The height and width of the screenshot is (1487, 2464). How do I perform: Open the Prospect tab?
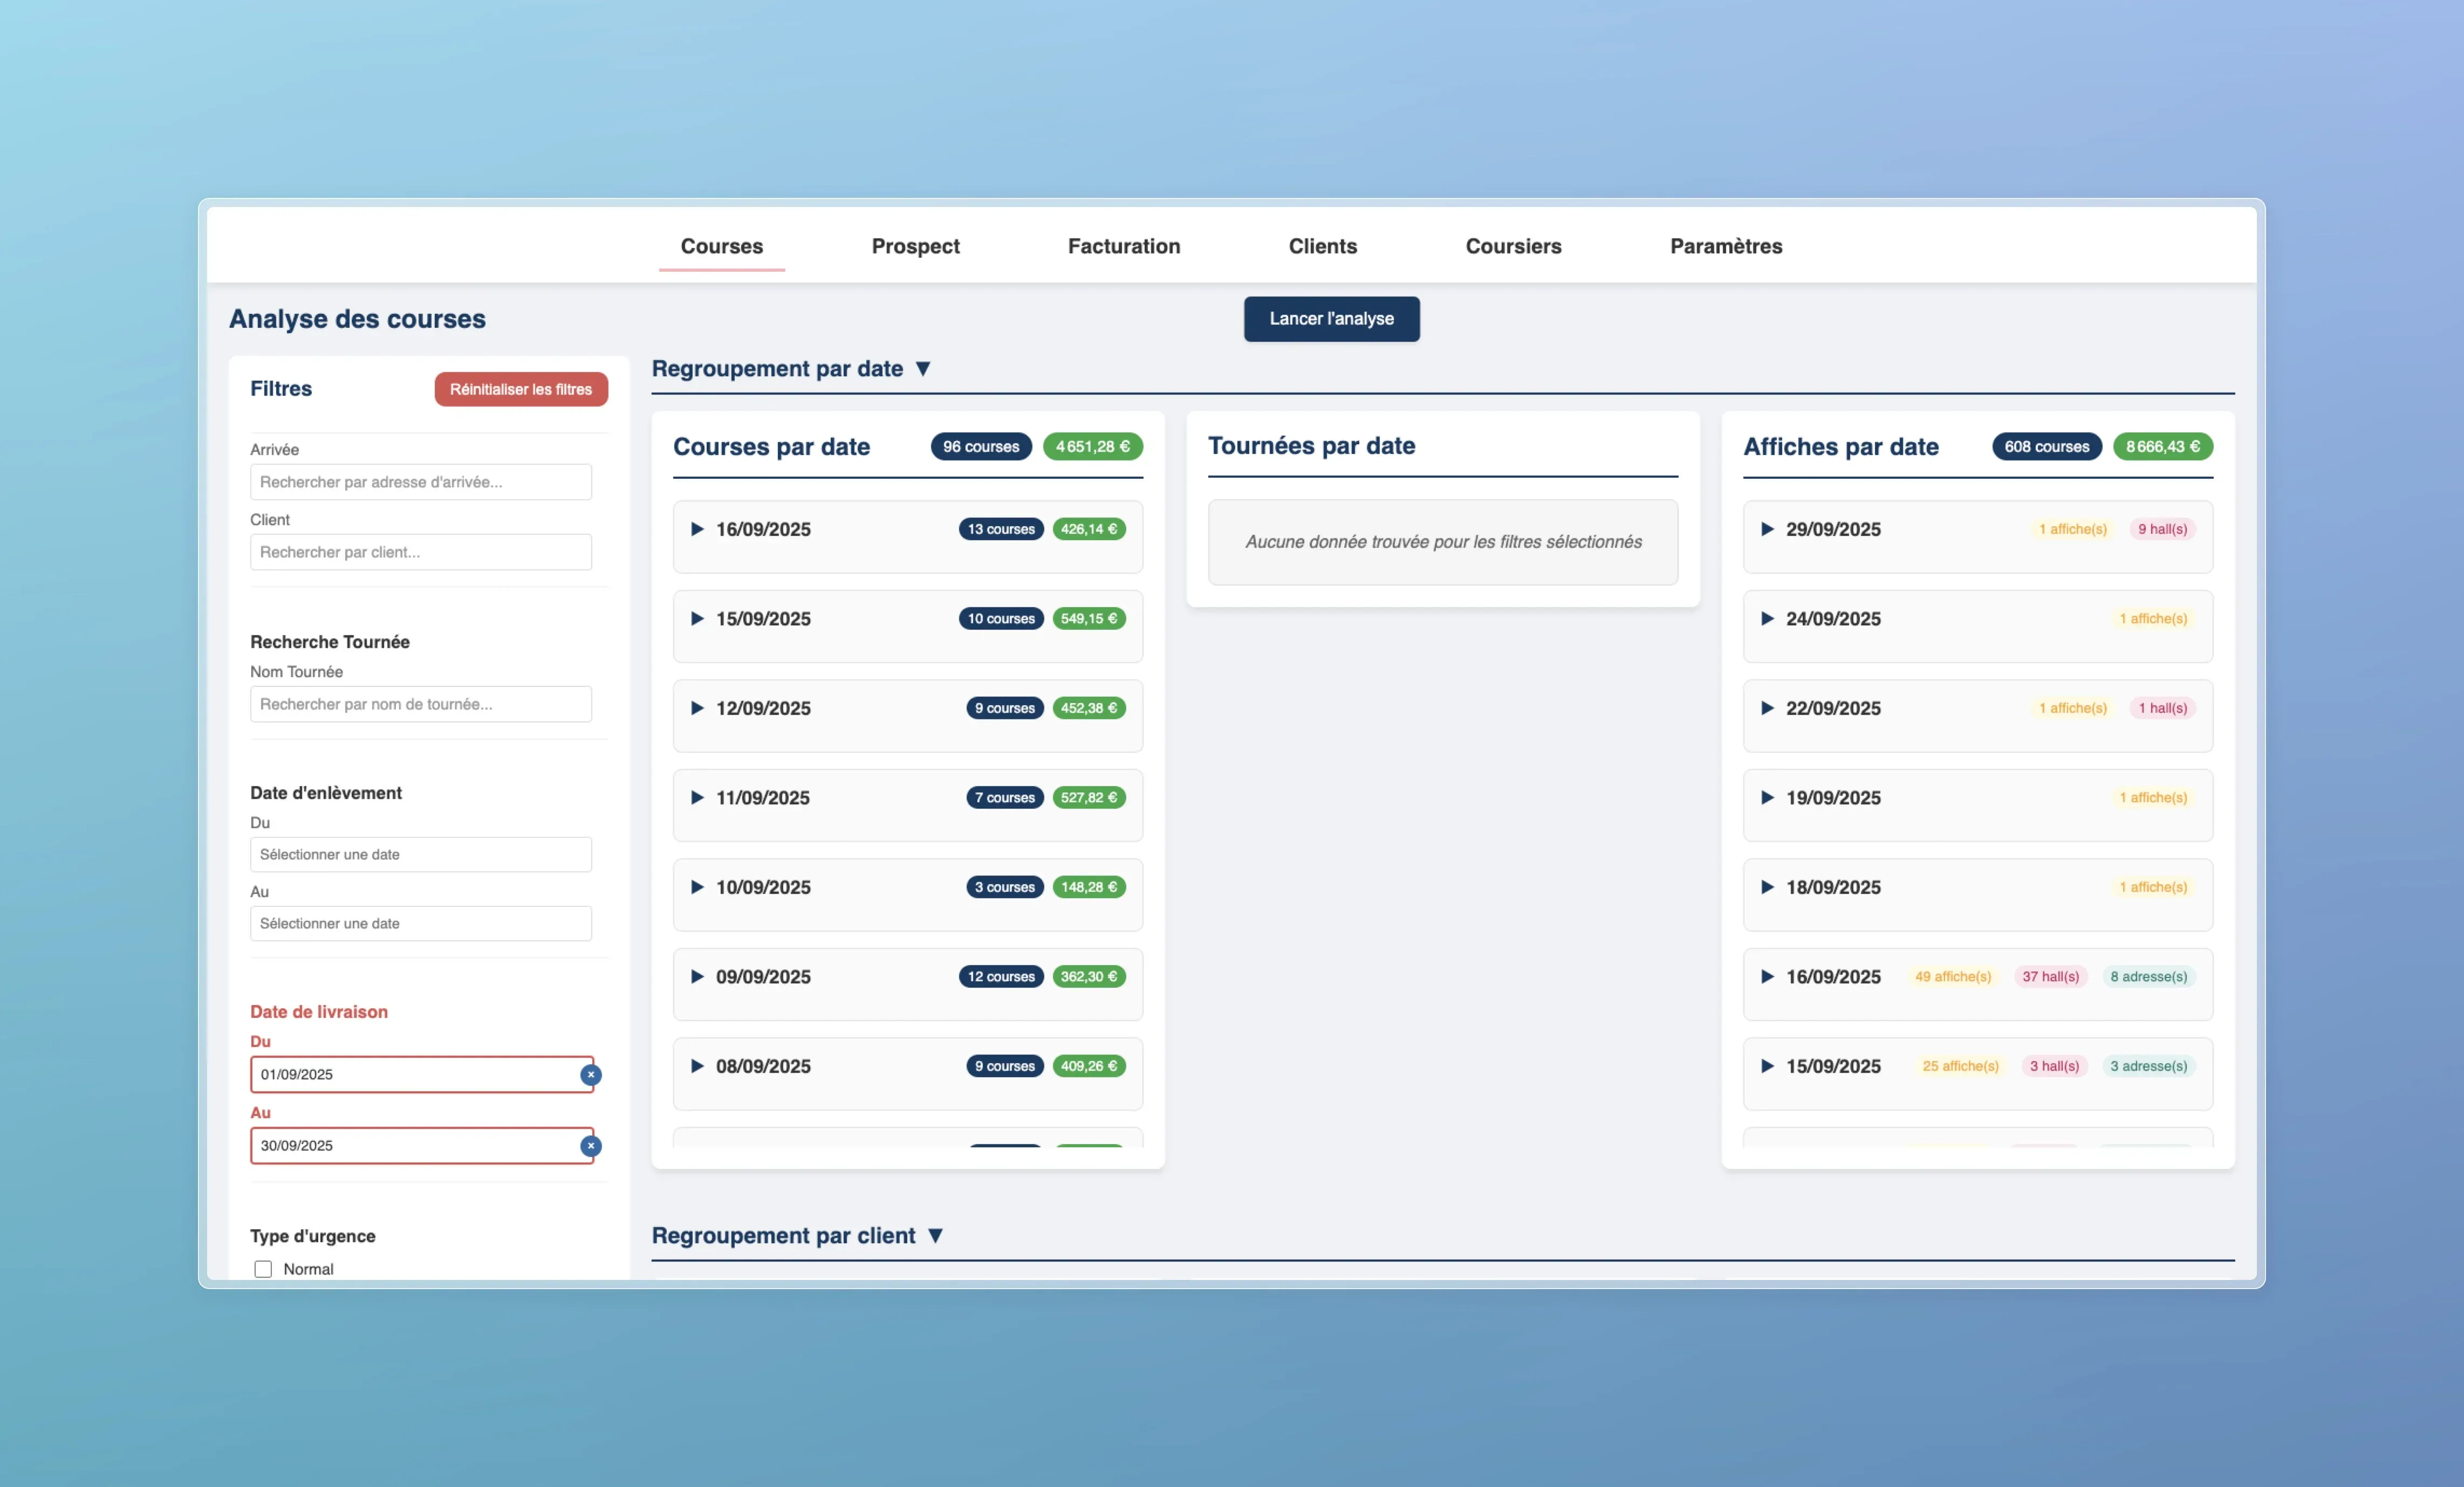[x=915, y=246]
